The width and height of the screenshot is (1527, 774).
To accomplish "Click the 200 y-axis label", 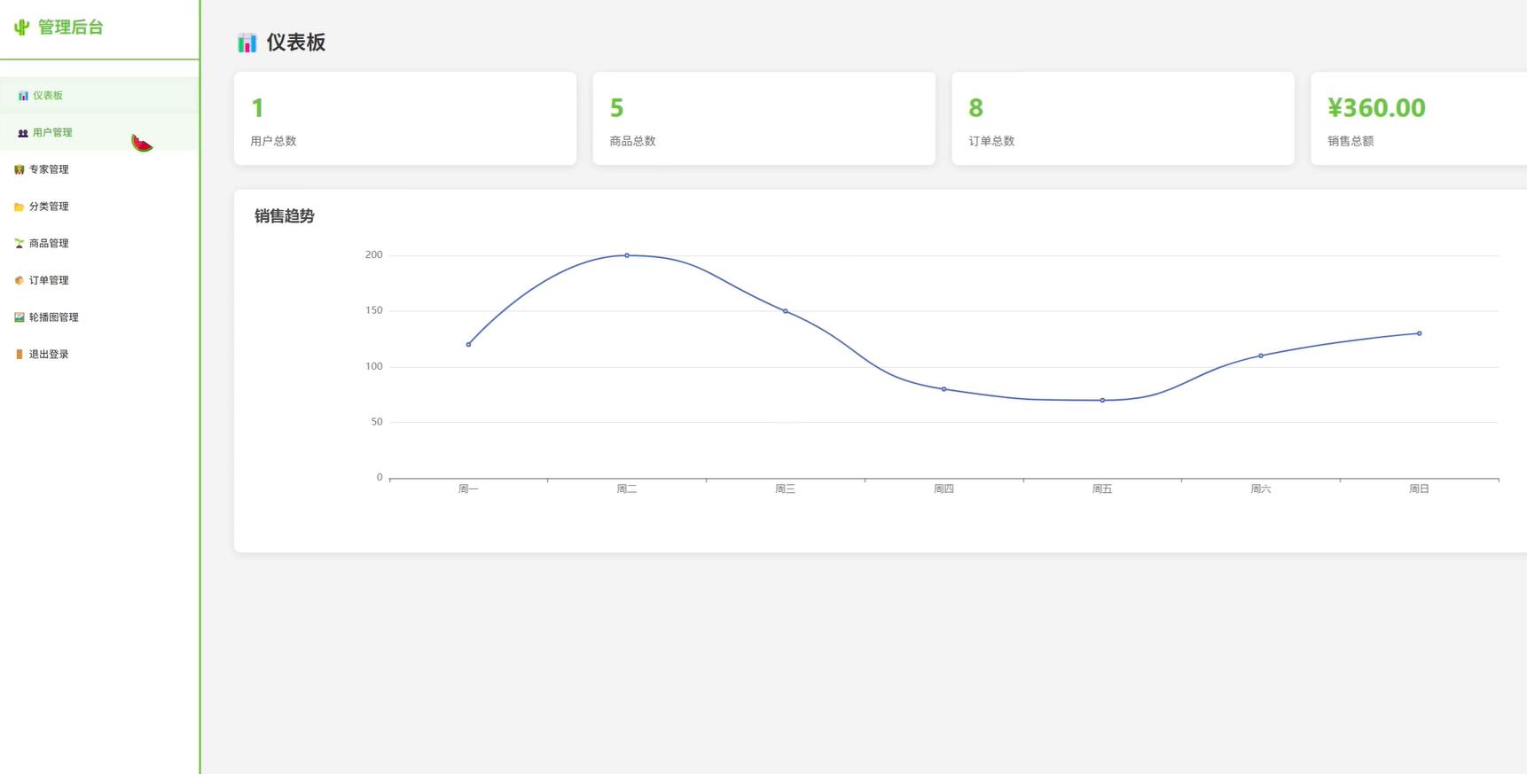I will click(x=373, y=255).
